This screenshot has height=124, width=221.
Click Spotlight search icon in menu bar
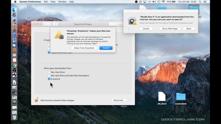200,2
